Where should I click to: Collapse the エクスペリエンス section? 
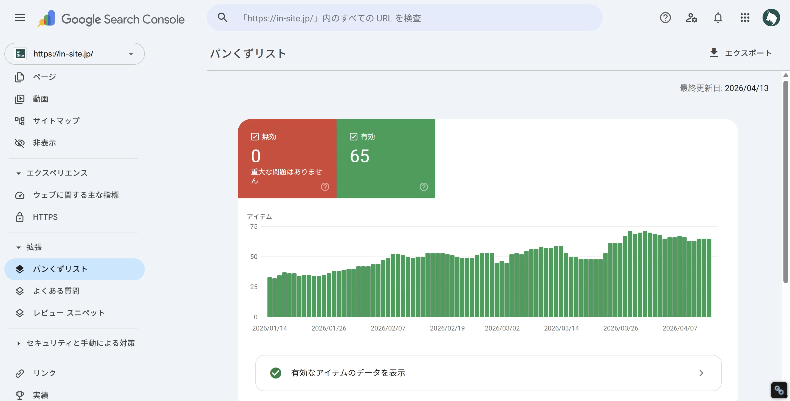[x=18, y=173]
